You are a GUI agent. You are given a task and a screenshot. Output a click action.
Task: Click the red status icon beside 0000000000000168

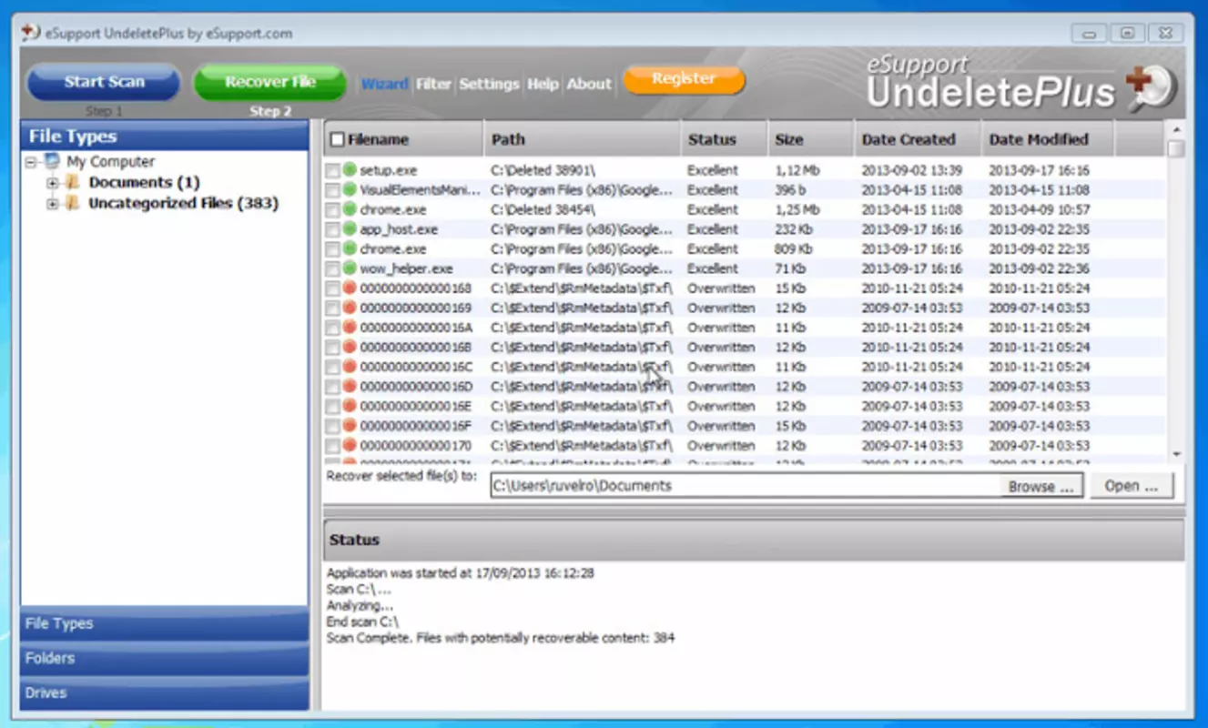350,288
